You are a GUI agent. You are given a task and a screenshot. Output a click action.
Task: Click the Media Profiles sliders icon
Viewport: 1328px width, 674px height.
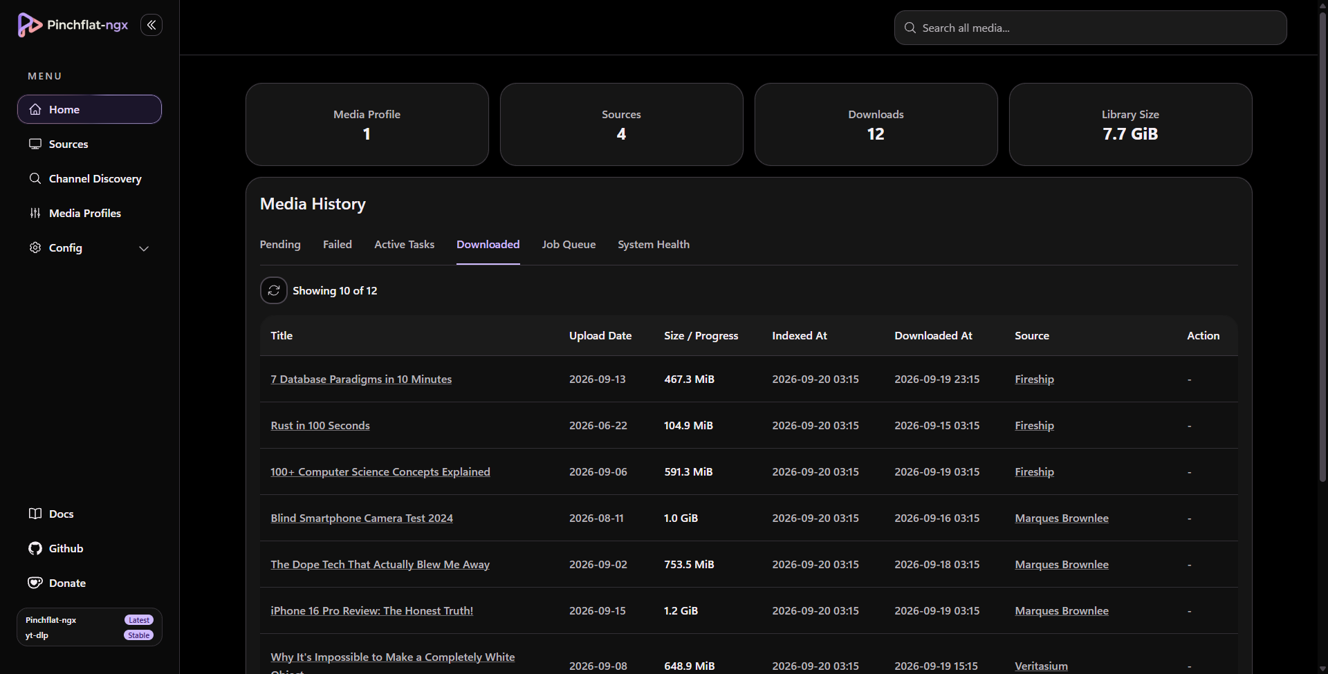coord(35,213)
